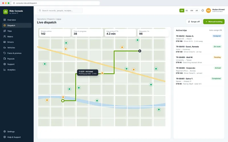The width and height of the screenshot is (228, 142).
Task: Click the Drivers ID card icon
Action: point(5,42)
